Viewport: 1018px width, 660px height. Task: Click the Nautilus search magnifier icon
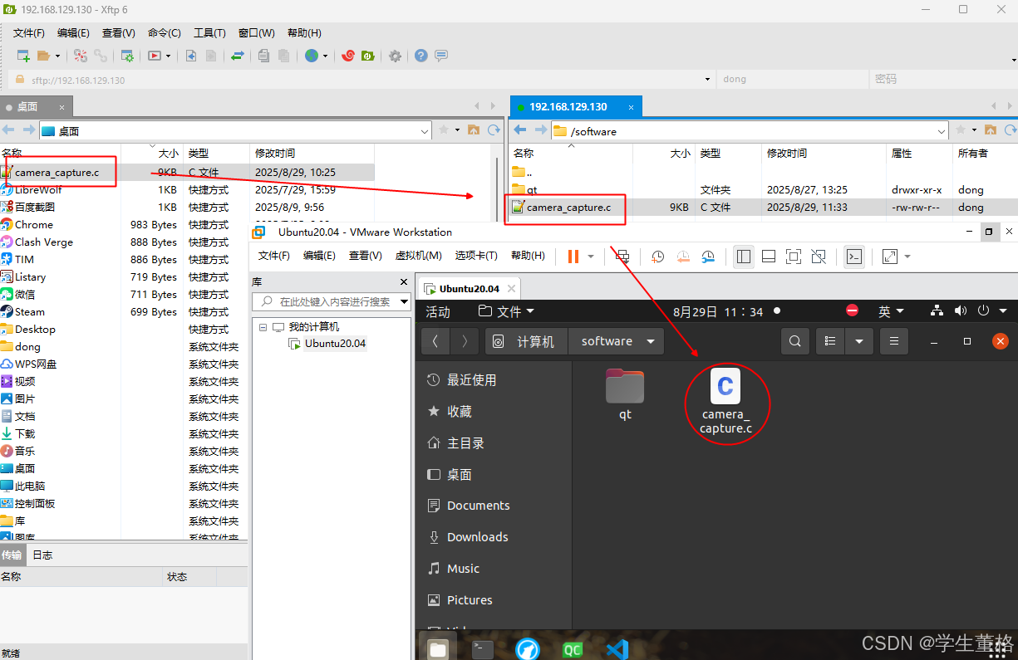pyautogui.click(x=795, y=341)
